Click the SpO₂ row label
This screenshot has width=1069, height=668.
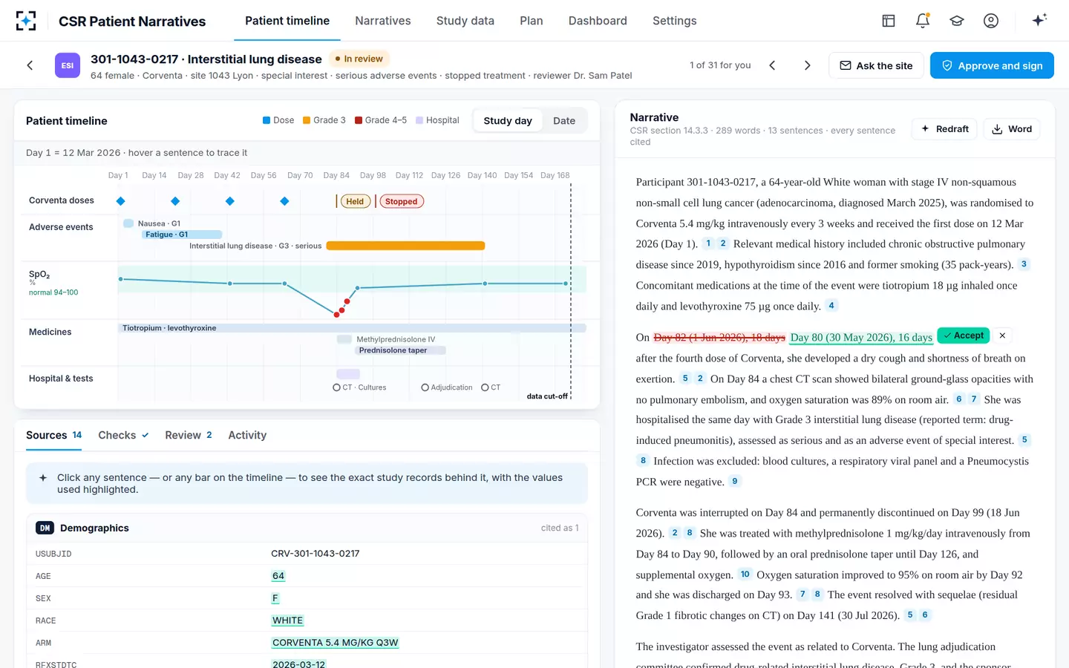[x=39, y=275]
